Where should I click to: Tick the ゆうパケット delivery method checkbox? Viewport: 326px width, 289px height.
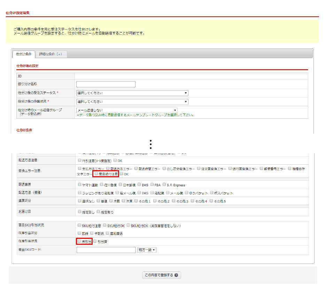pos(186,193)
